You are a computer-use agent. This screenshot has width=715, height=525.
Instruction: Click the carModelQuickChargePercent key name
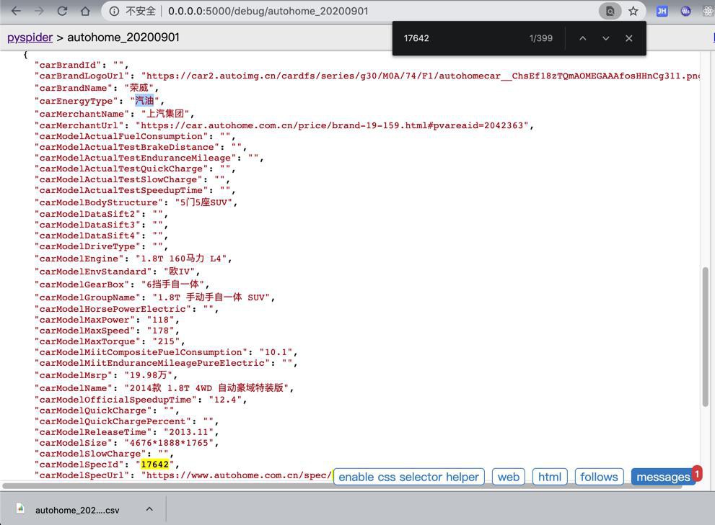coord(113,421)
